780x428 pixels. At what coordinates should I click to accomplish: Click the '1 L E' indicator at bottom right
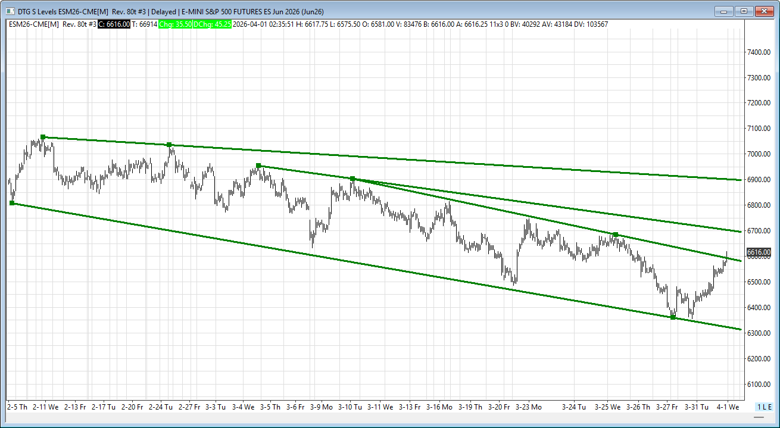[765, 407]
